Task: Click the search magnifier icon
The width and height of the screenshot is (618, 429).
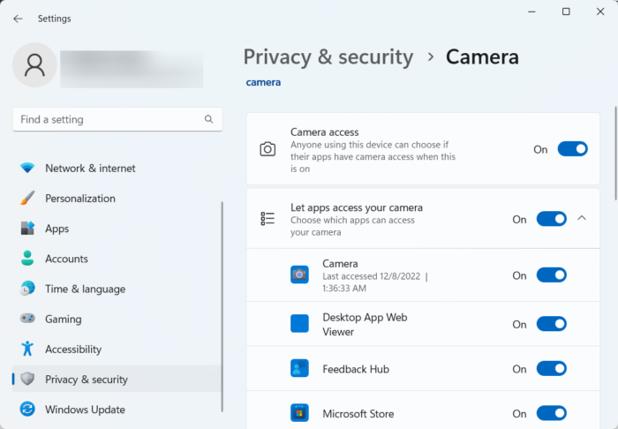Action: (209, 119)
